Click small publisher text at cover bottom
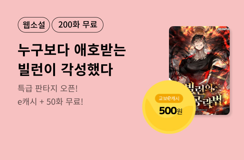Viewport: 244px width, 160px height. point(201,110)
